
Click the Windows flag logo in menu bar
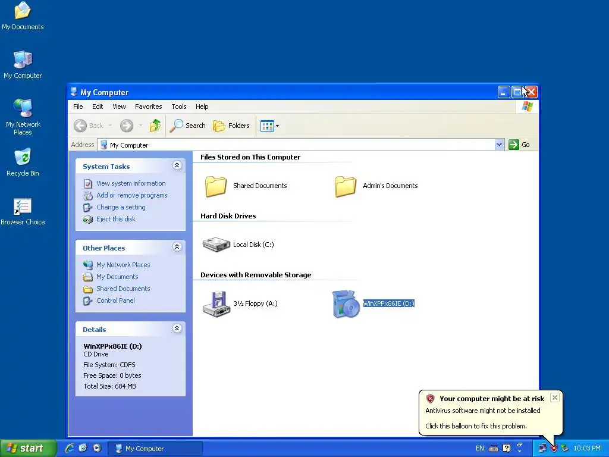tap(527, 106)
